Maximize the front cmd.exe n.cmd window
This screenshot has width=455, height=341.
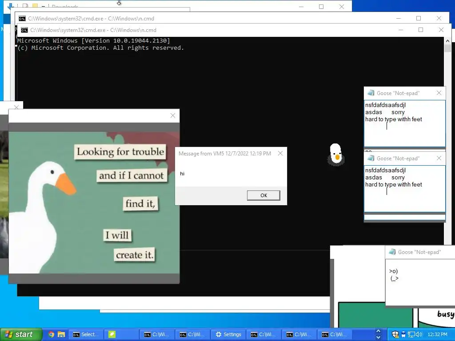(421, 30)
